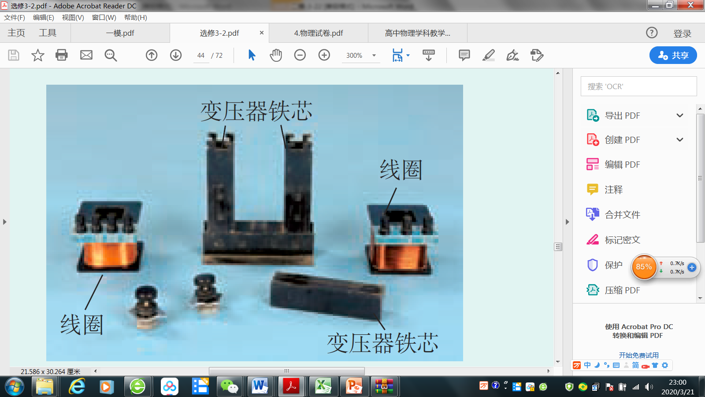Open the 视图(V) menu
The height and width of the screenshot is (397, 705).
click(x=73, y=18)
